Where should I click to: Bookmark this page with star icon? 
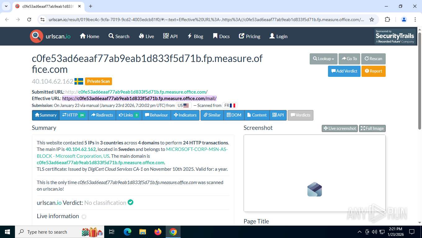(372, 20)
